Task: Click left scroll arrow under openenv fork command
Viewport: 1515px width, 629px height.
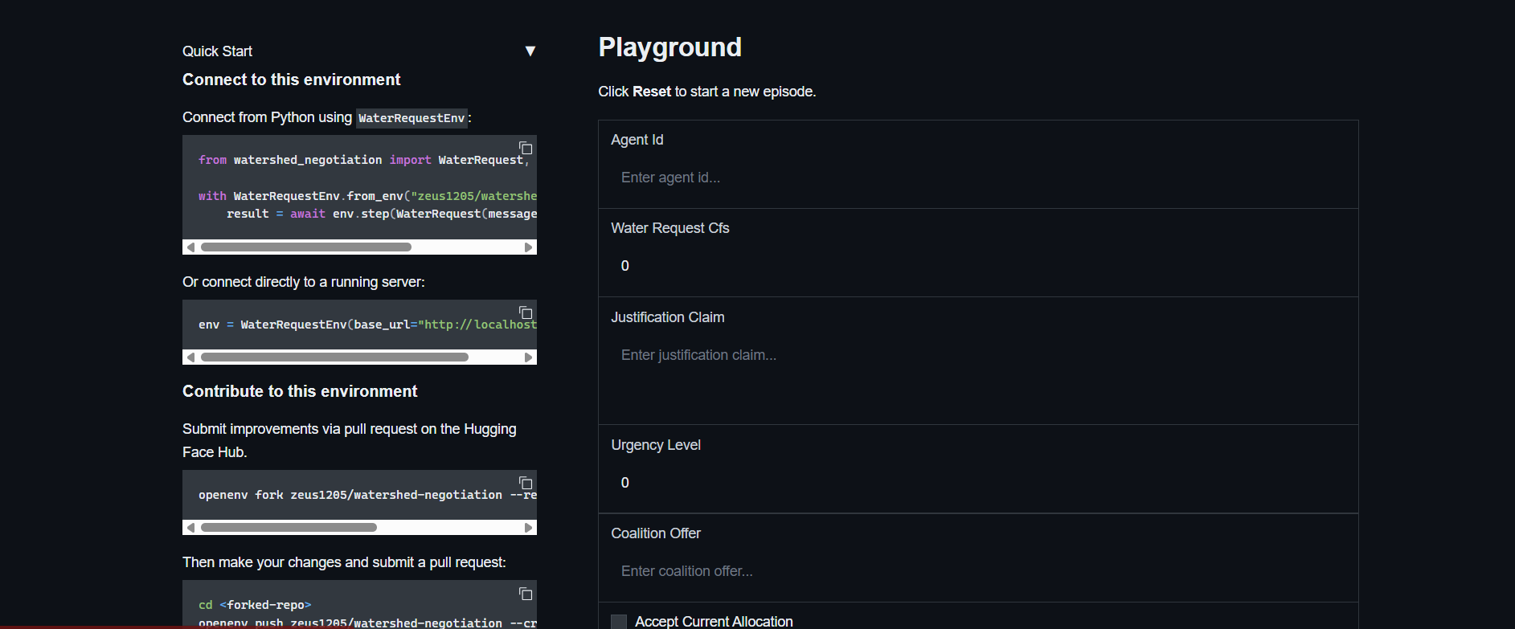Action: (190, 528)
